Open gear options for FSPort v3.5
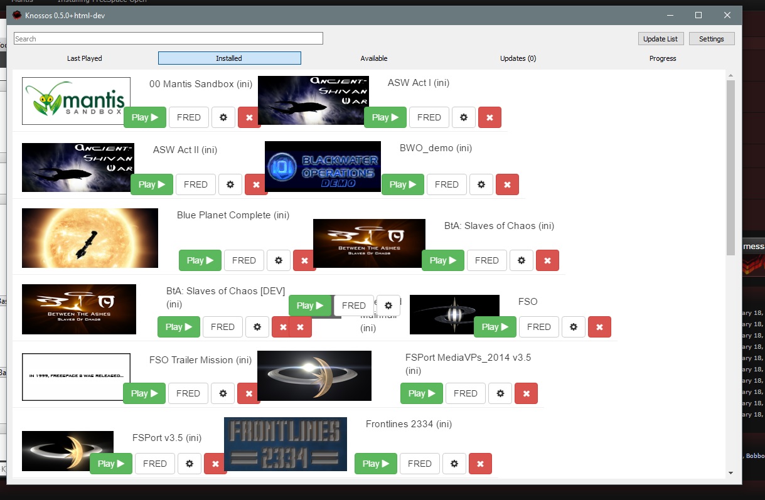 [x=190, y=464]
